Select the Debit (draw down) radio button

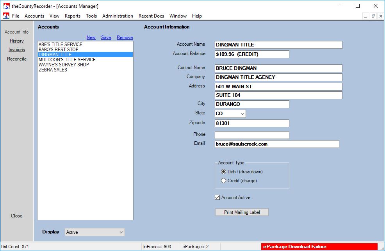[224, 172]
